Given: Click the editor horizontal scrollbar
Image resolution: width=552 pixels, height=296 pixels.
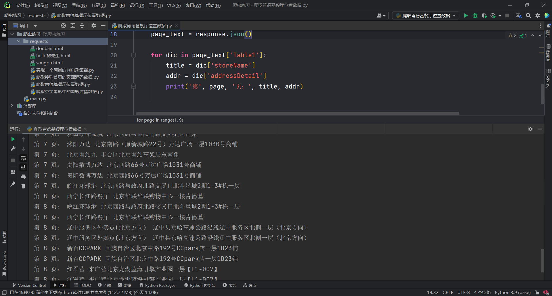Looking at the screenshot, I should 297,113.
